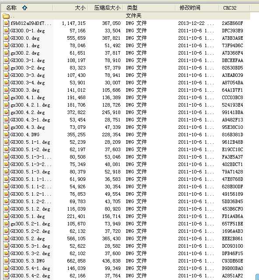Click the gx300.4.2.1.dwg file icon
259x280 pixels.
(x=6, y=105)
